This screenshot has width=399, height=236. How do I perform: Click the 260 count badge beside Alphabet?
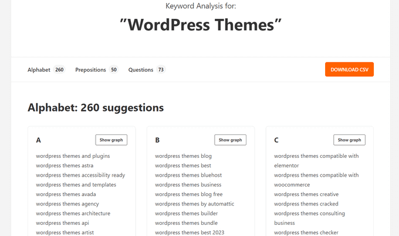(59, 70)
